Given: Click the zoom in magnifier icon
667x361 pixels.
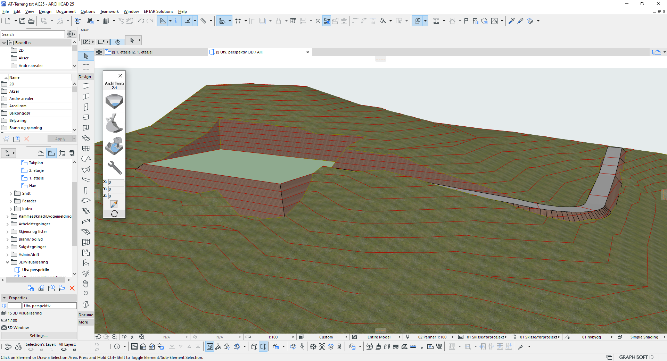Looking at the screenshot, I should tap(115, 337).
